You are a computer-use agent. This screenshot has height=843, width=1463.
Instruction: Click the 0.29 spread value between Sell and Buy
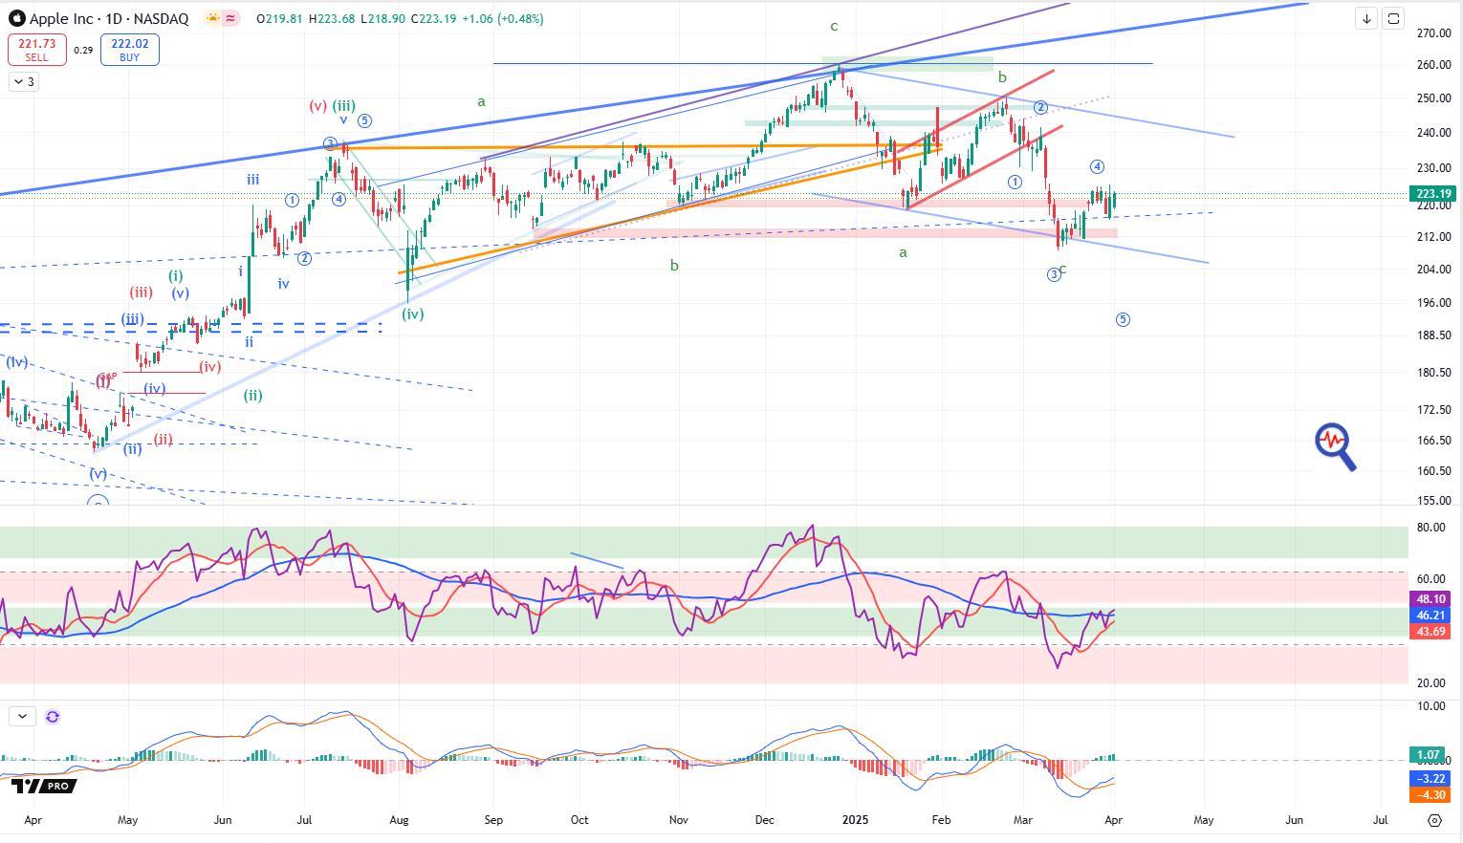83,50
